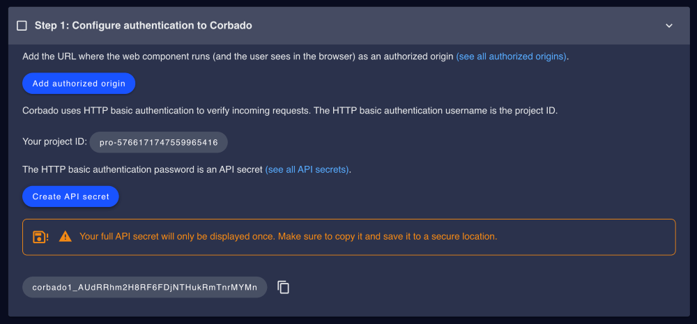The height and width of the screenshot is (324, 697).
Task: Click the orange warning triangle icon
Action: (66, 236)
